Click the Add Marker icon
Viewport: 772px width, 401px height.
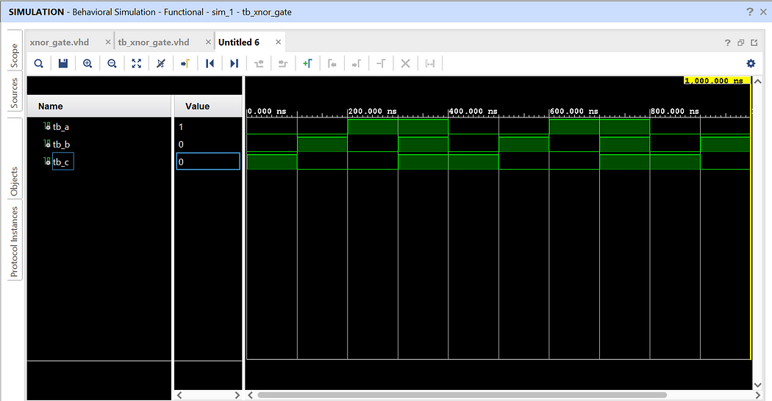pyautogui.click(x=307, y=63)
